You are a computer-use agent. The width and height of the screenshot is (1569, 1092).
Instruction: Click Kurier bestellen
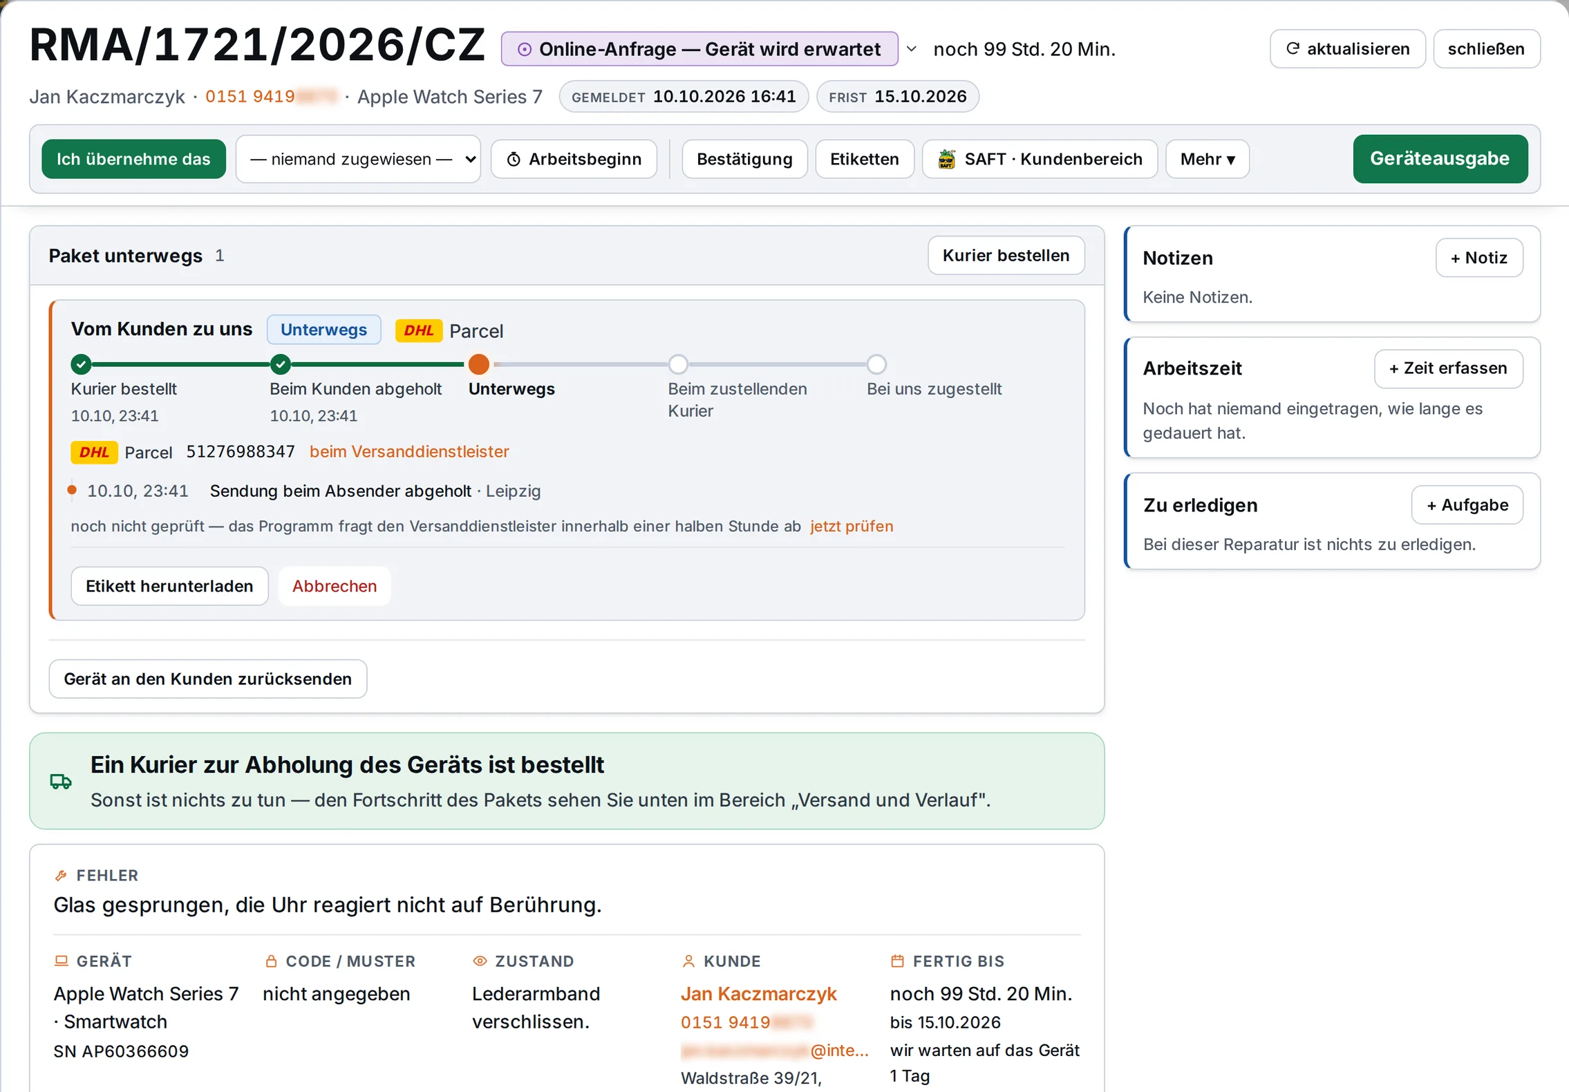click(x=1006, y=256)
